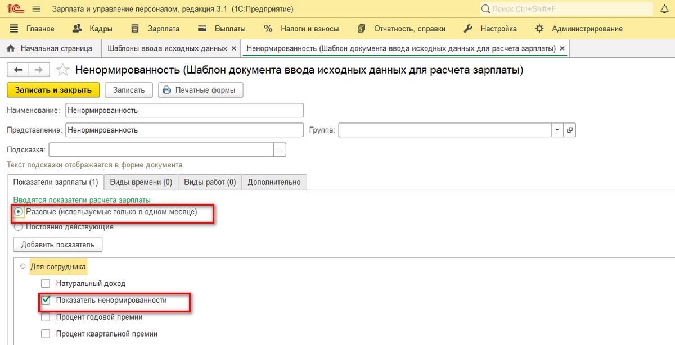Enable the Натуральный доход checkbox

[46, 283]
